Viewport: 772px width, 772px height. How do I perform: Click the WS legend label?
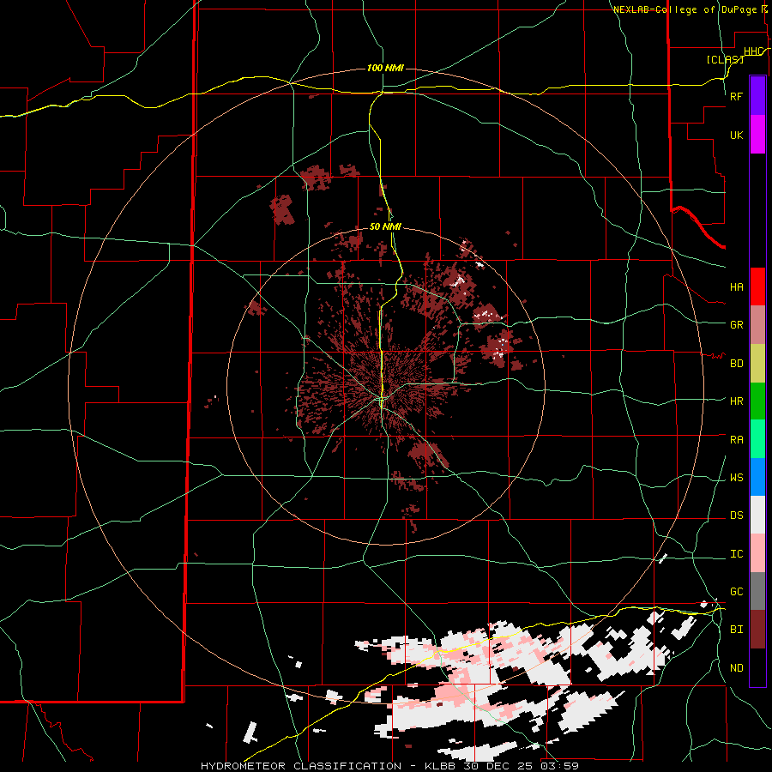coord(737,478)
